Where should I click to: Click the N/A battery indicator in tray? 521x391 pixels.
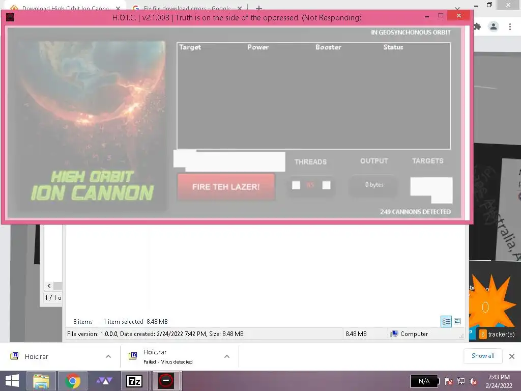point(424,381)
